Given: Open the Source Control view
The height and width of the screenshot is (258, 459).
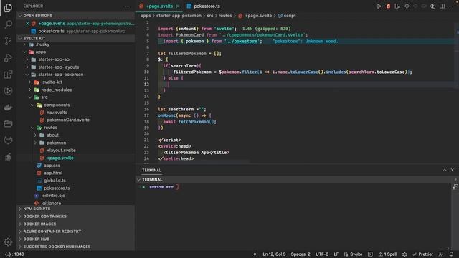Looking at the screenshot, I should pos(8,41).
